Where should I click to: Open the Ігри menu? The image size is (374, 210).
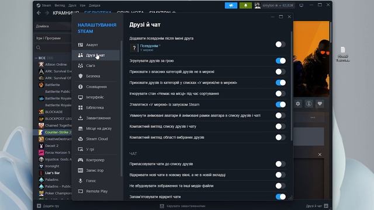tap(82, 5)
